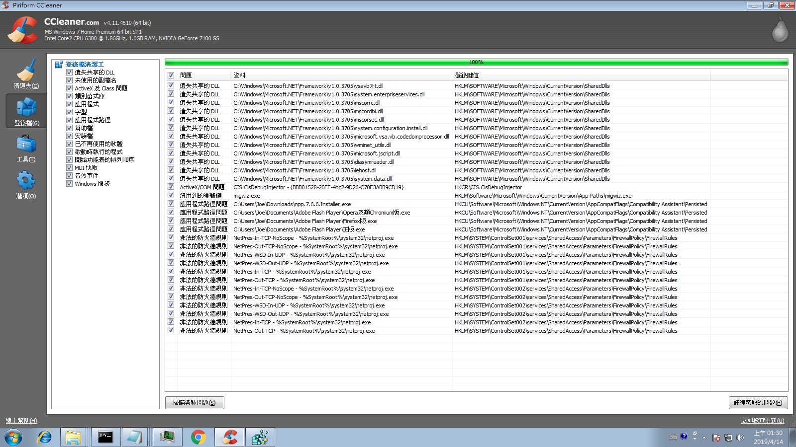796x447 pixels.
Task: Uncheck the CIS.CisDebugInjector result row
Action: pyautogui.click(x=171, y=187)
